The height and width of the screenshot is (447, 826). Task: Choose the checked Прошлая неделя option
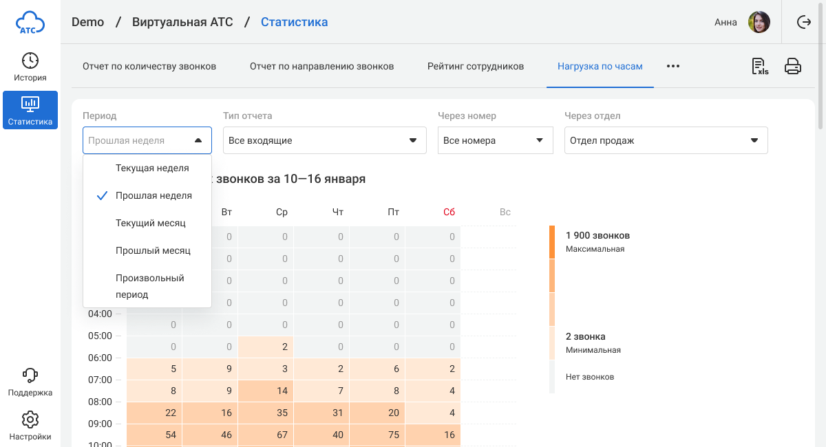[x=153, y=195]
